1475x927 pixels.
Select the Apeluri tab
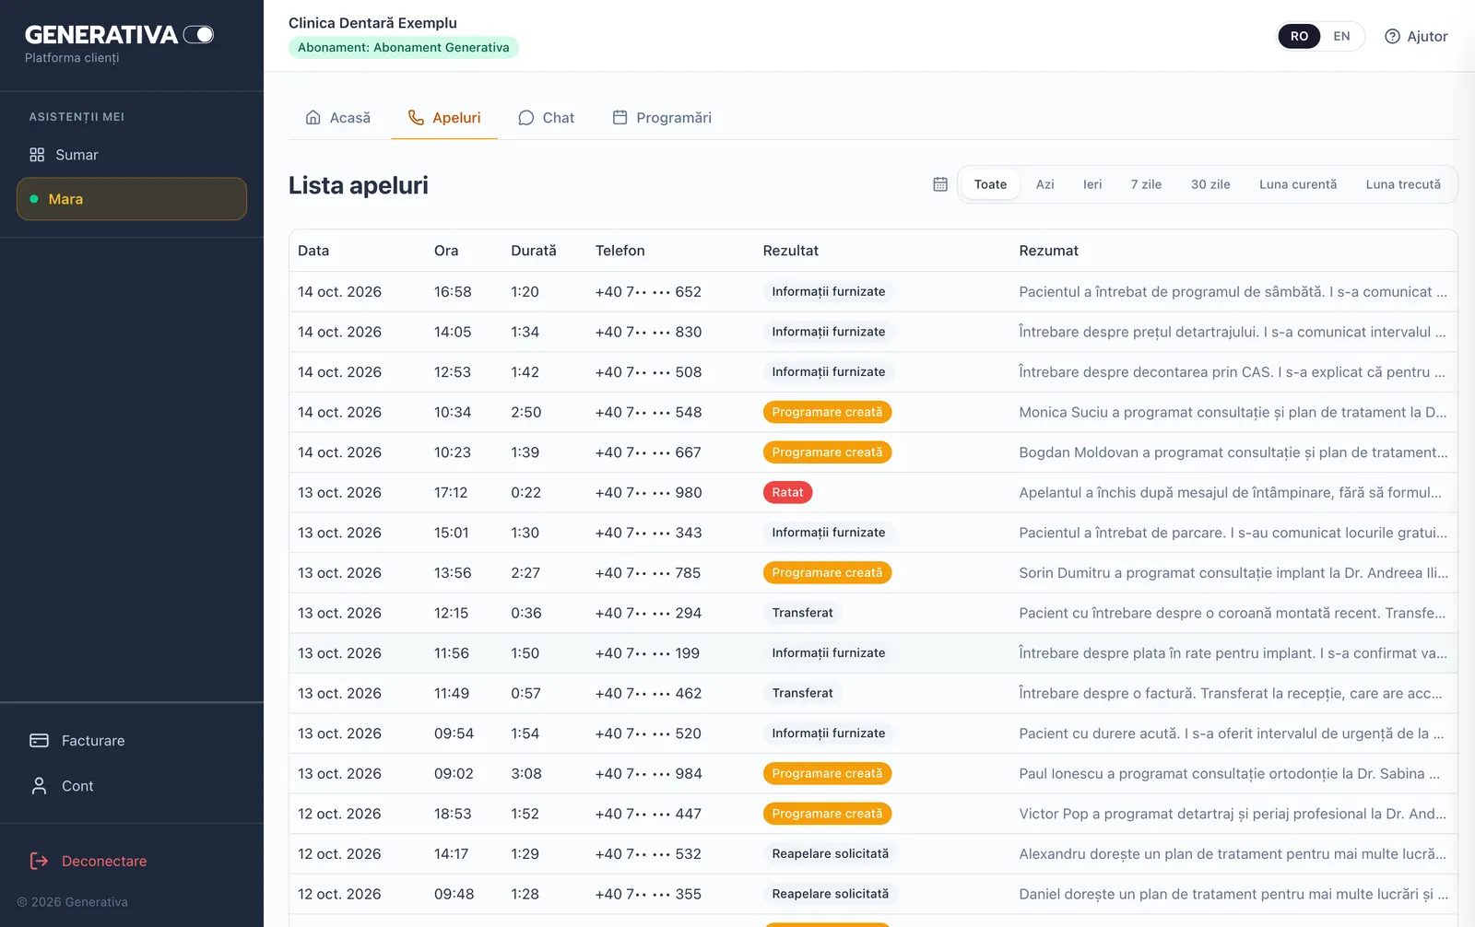coord(444,118)
